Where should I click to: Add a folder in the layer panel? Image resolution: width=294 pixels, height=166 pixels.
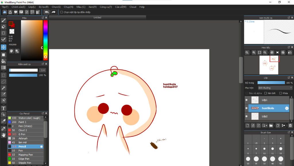(271, 125)
